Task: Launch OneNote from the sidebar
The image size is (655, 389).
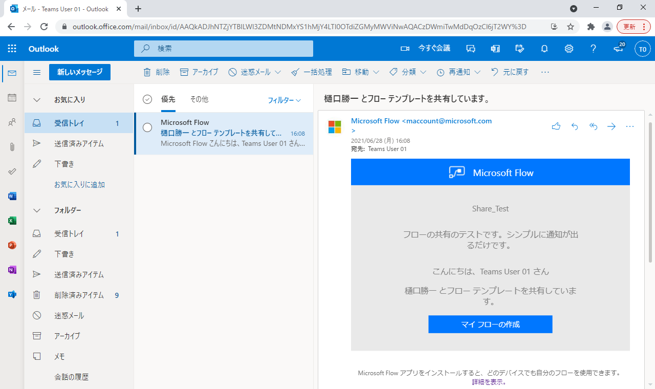Action: point(12,270)
